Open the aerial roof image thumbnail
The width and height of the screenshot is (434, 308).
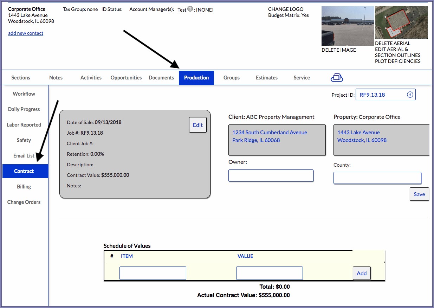pos(401,23)
